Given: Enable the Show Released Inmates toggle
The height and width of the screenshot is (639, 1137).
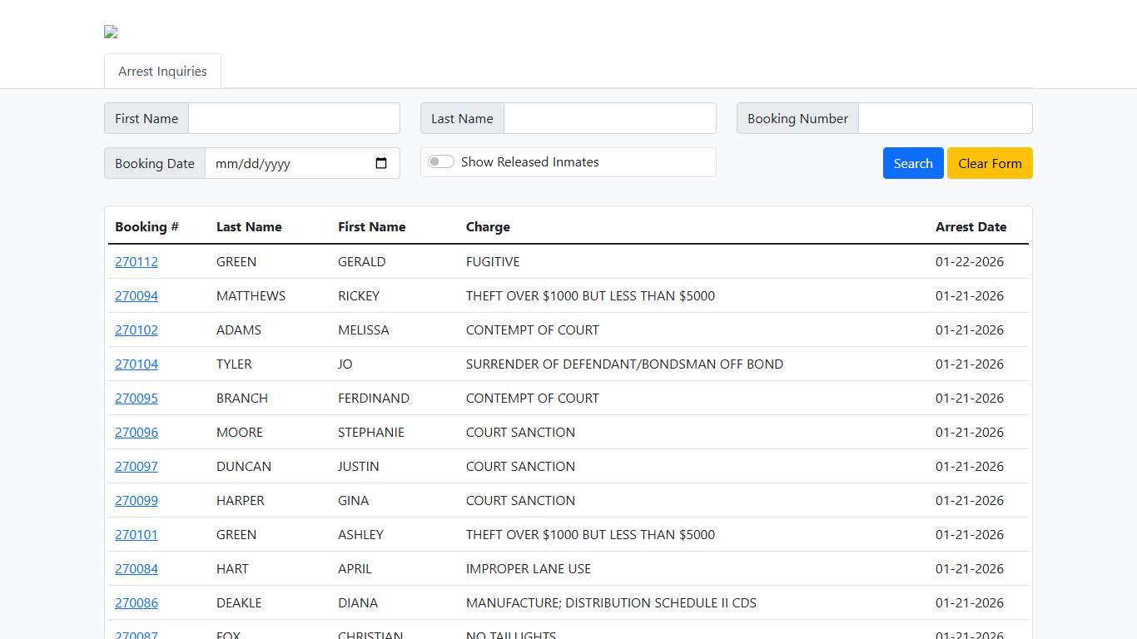Looking at the screenshot, I should click(440, 161).
